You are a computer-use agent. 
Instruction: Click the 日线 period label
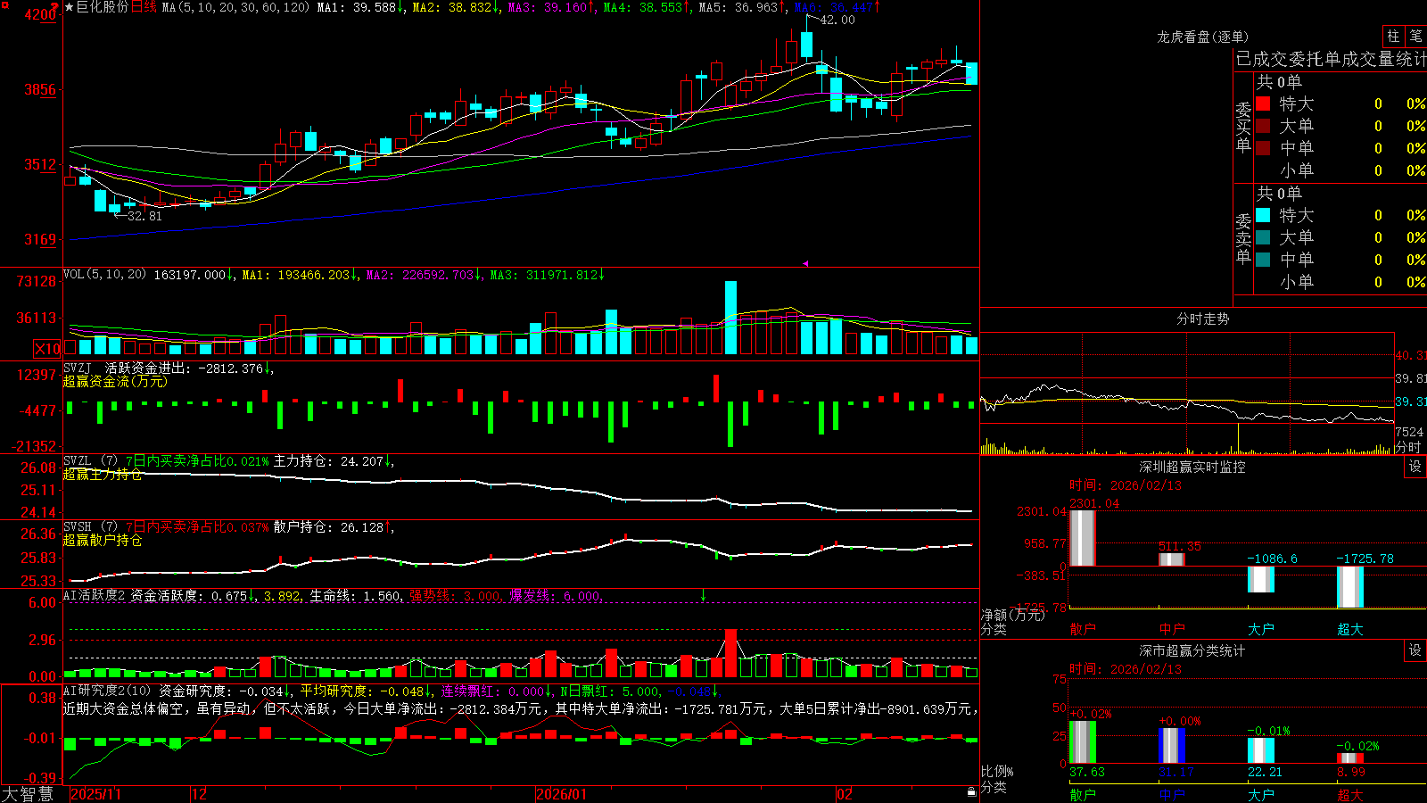pos(144,7)
